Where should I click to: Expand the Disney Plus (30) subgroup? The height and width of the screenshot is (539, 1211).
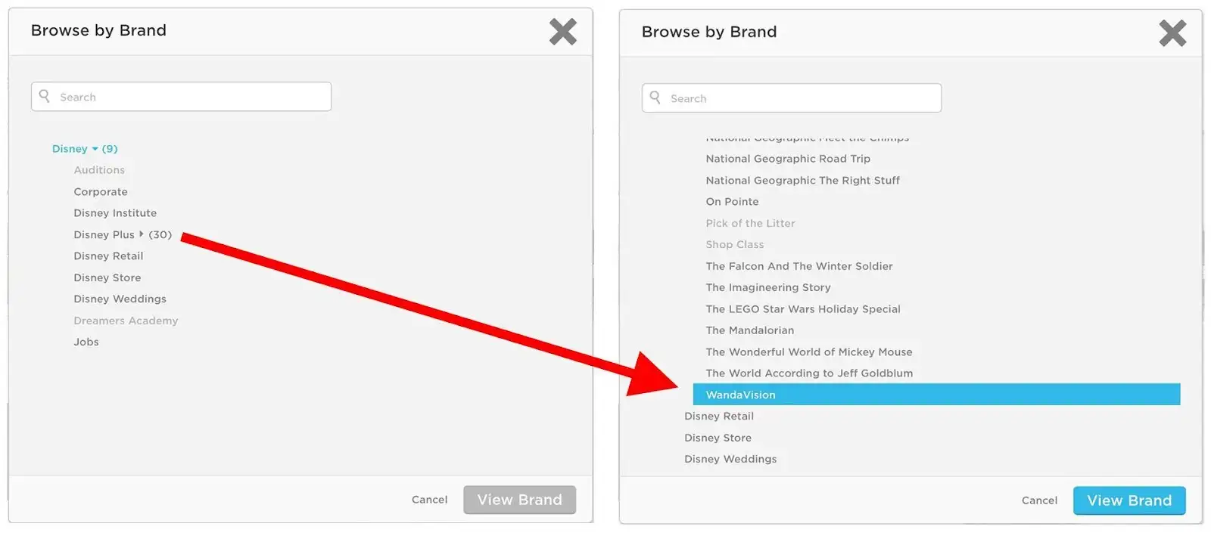coord(142,234)
